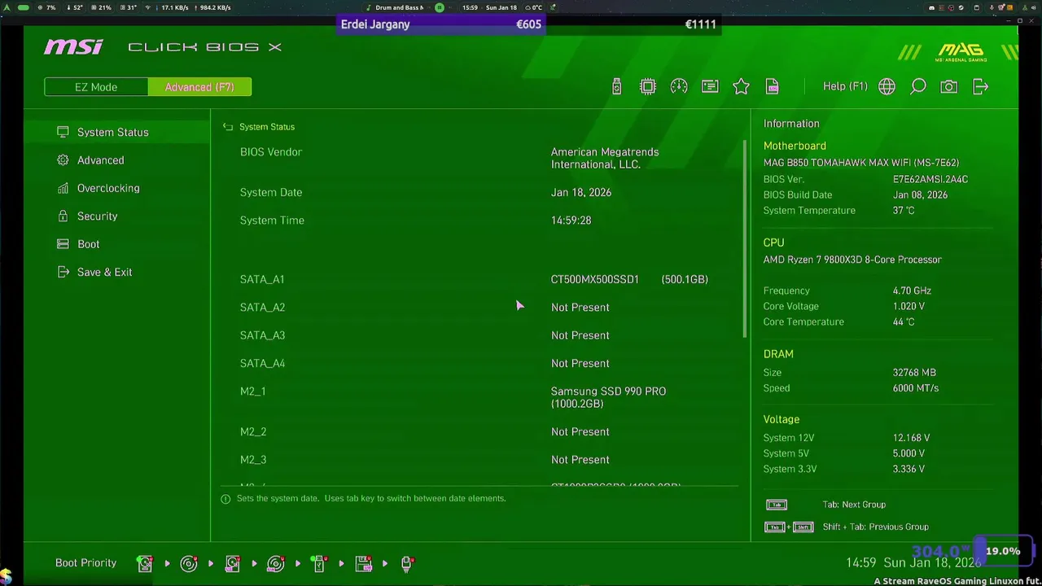The width and height of the screenshot is (1042, 586).
Task: Select the M2_2 row
Action: tap(480, 432)
